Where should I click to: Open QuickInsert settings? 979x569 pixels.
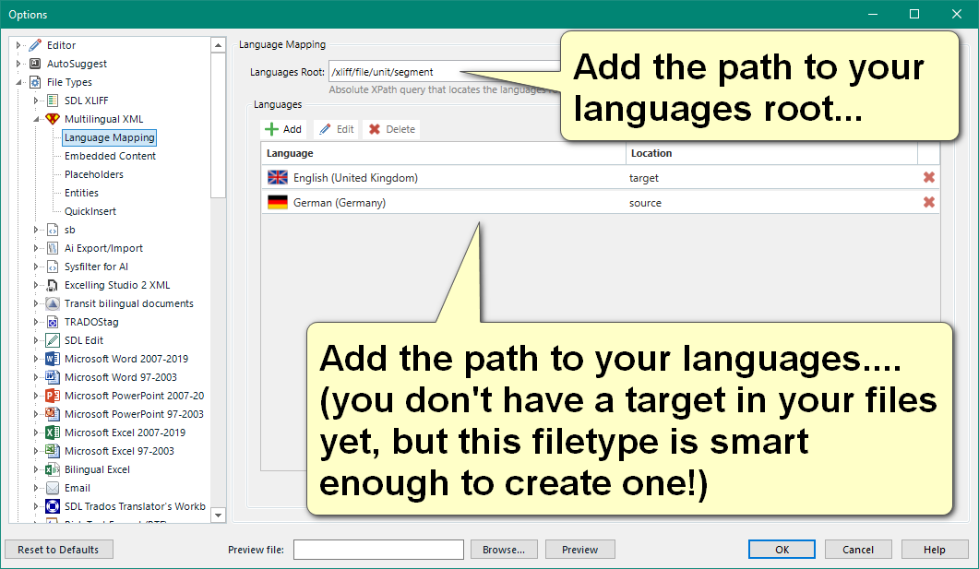pyautogui.click(x=90, y=211)
